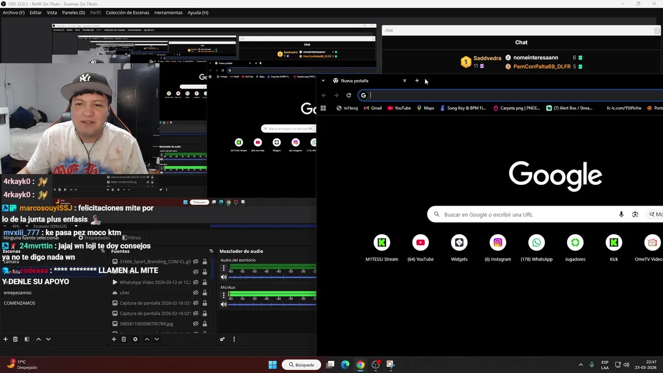The width and height of the screenshot is (663, 373).
Task: Open Paneles (D) menu
Action: [74, 12]
